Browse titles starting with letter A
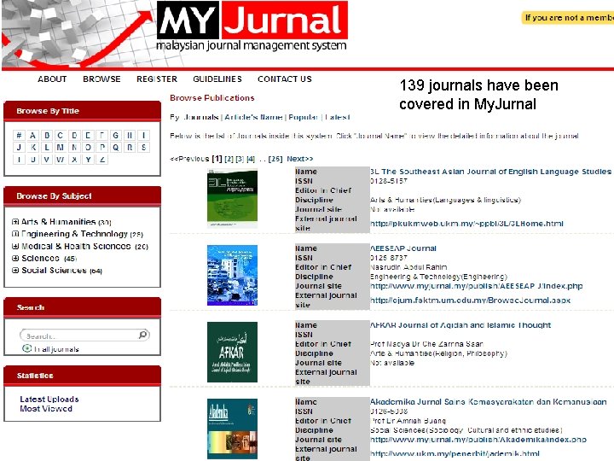This screenshot has width=614, height=461. (33, 136)
